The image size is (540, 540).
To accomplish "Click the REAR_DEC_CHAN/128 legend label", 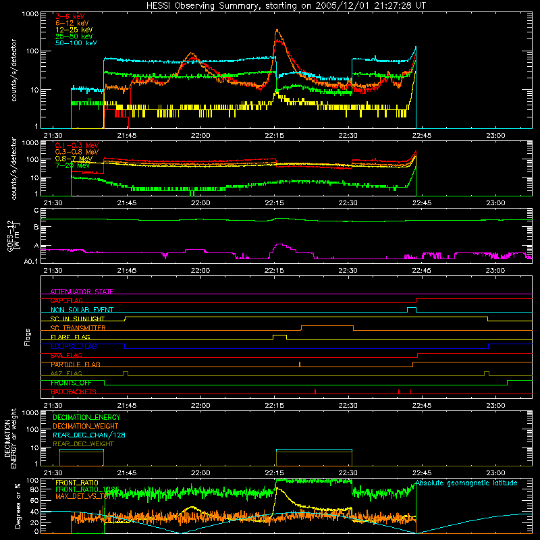I will [x=89, y=435].
